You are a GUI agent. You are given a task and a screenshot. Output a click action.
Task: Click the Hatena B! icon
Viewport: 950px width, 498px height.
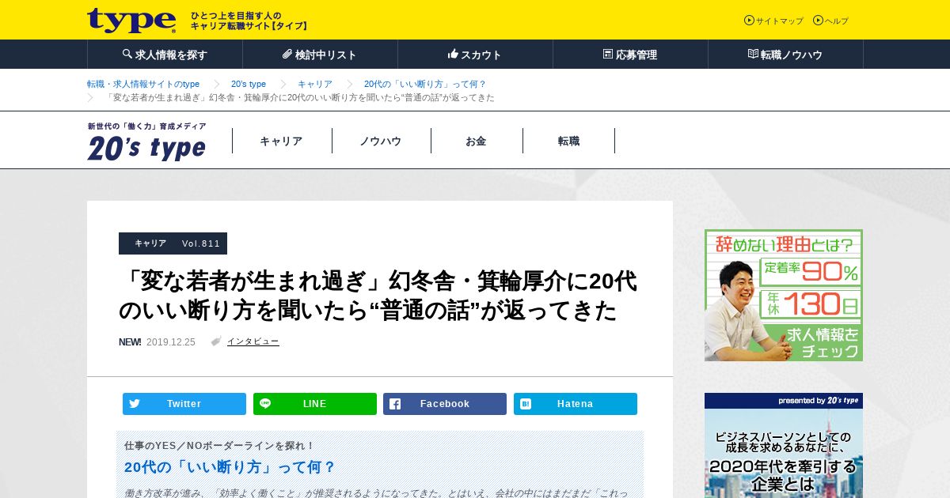526,404
